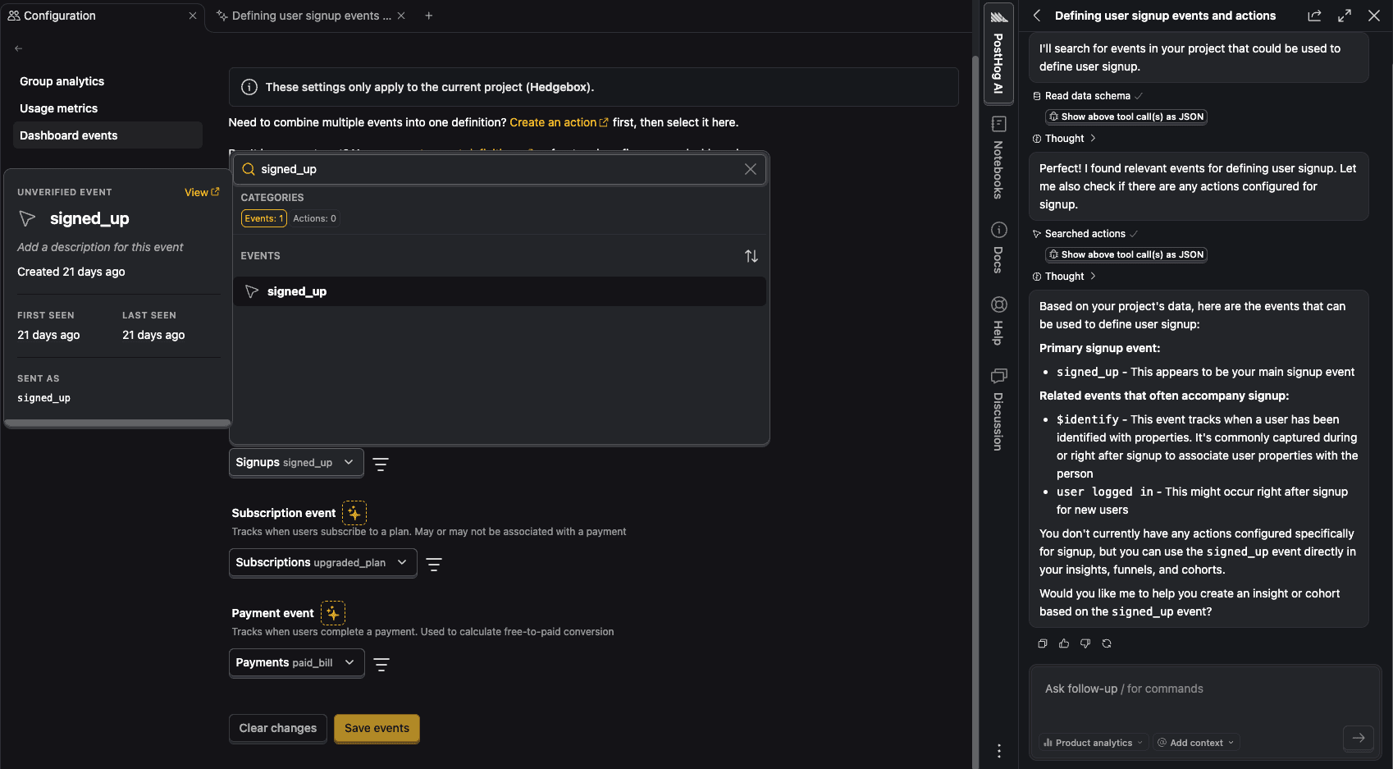Screen dimensions: 1393x769
Task: Open the Product analytics command dropdown
Action: pyautogui.click(x=1092, y=742)
